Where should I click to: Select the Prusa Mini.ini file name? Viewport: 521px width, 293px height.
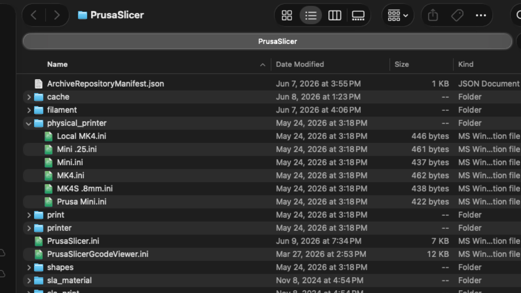[x=82, y=202]
